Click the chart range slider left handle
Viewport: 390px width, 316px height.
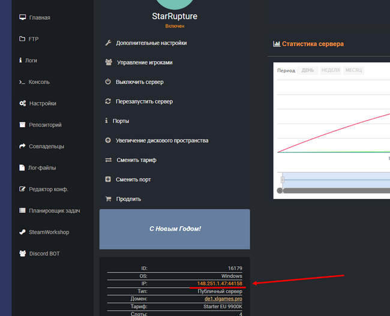(x=282, y=180)
